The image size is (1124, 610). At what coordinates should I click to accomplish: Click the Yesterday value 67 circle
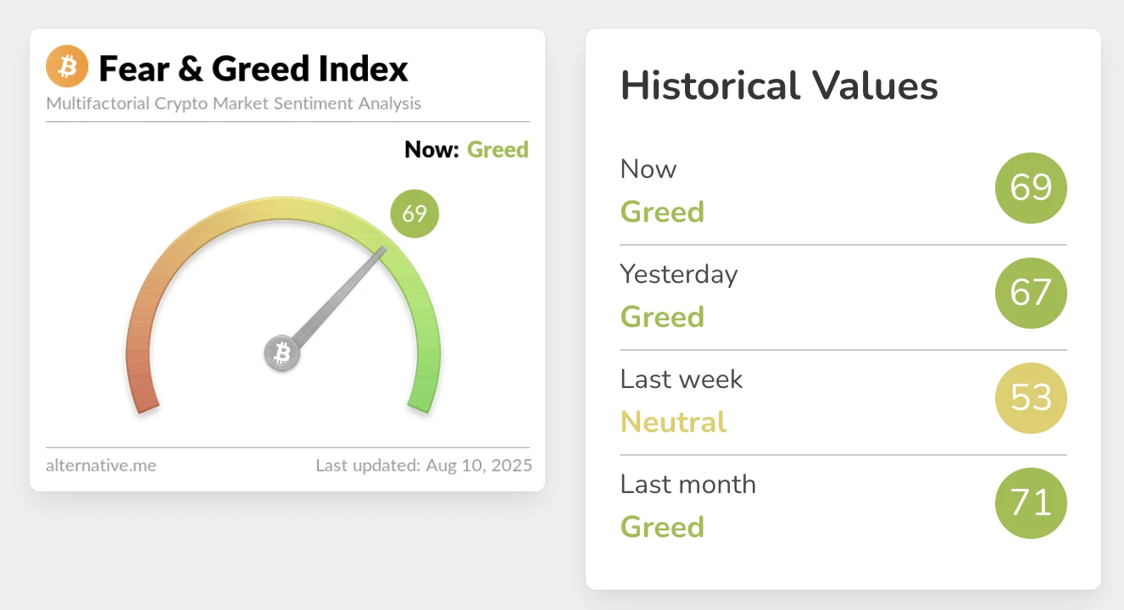pos(1031,293)
